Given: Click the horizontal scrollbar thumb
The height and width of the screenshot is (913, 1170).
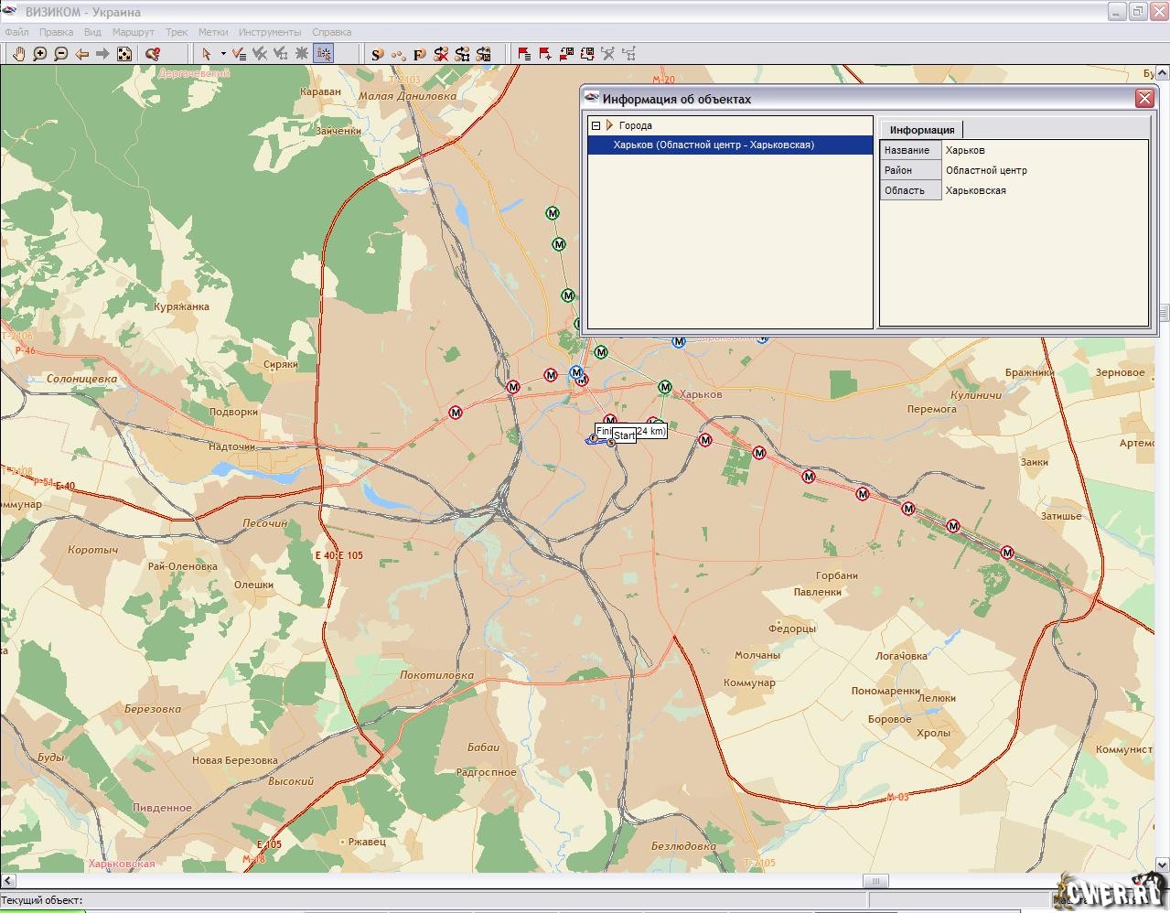Looking at the screenshot, I should point(875,881).
